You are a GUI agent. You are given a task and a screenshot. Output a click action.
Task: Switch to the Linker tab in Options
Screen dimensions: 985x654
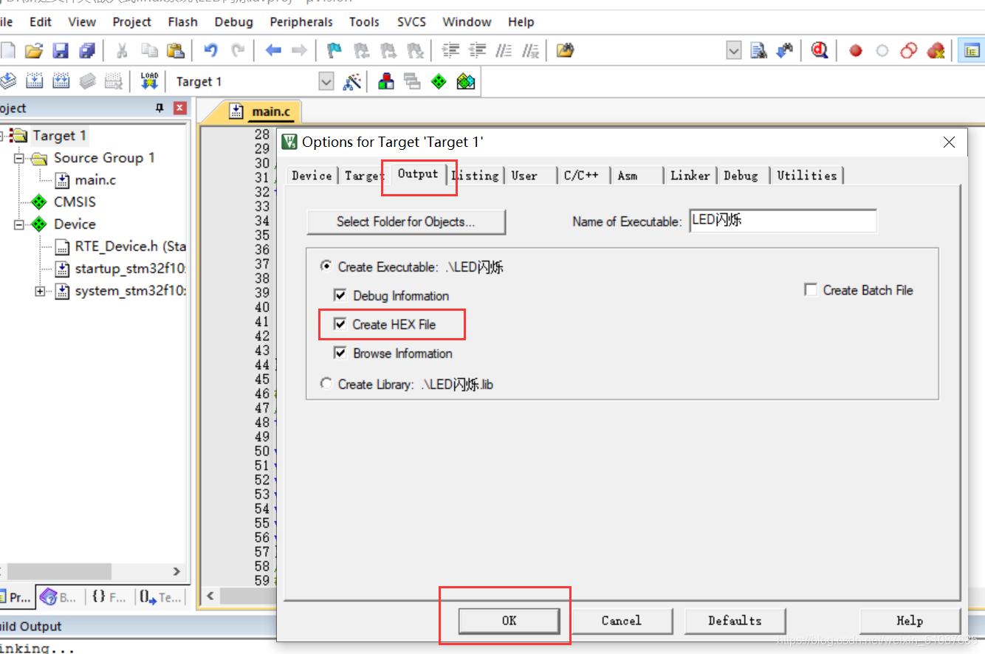tap(690, 175)
